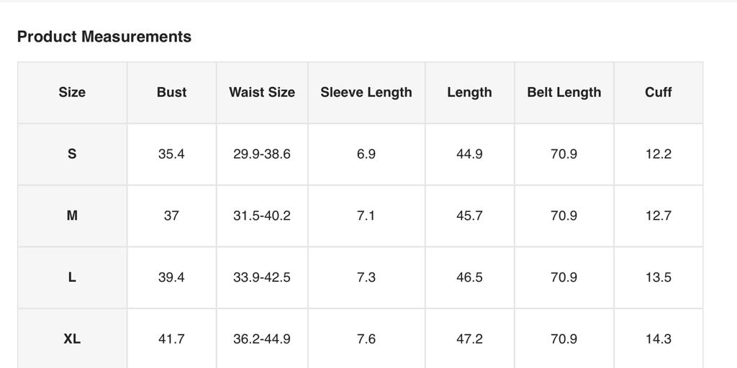
Task: Select the Cuff column header
Action: point(658,92)
